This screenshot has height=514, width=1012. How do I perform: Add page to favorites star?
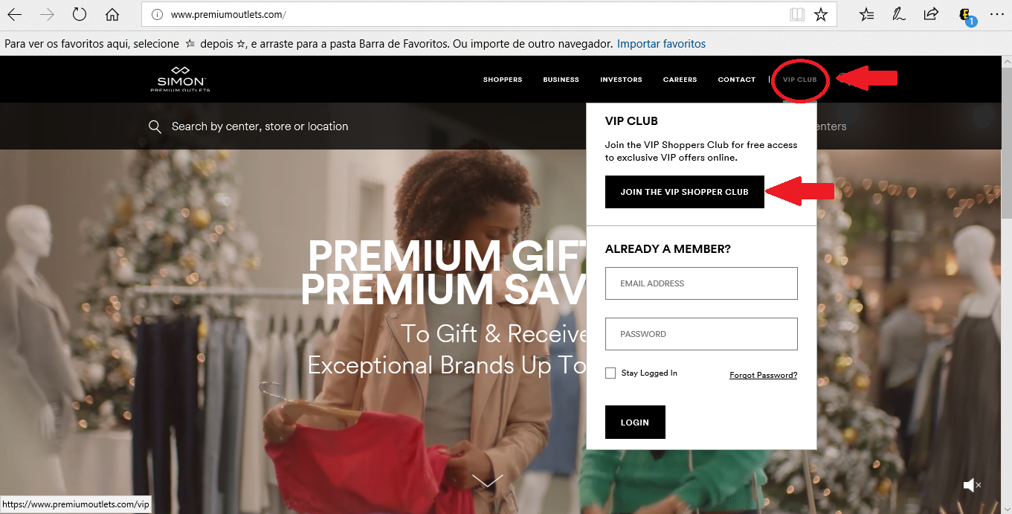pyautogui.click(x=821, y=14)
